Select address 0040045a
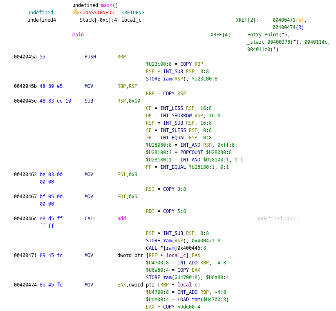 tap(25, 57)
